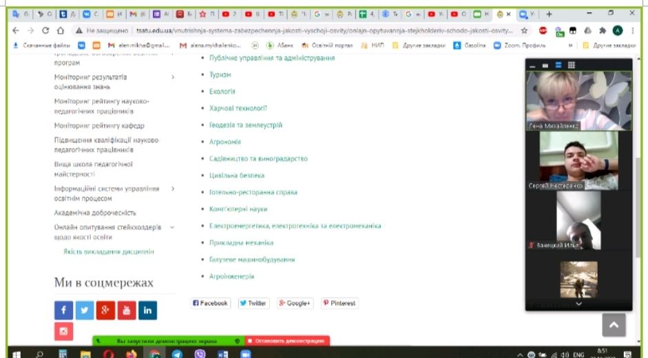Viewport: 648px width, 358px height.
Task: Open the Туризм link
Action: pyautogui.click(x=220, y=75)
